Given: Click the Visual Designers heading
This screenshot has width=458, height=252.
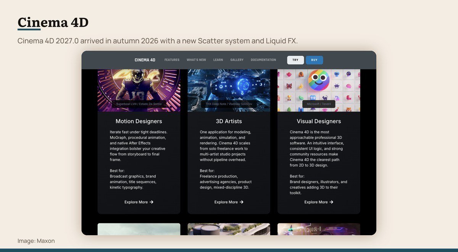Looking at the screenshot, I should [319, 121].
